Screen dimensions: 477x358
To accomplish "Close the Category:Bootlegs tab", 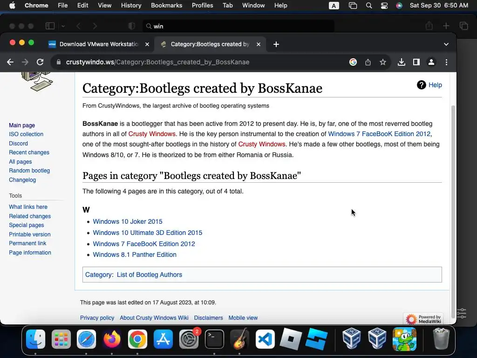I will [x=258, y=44].
